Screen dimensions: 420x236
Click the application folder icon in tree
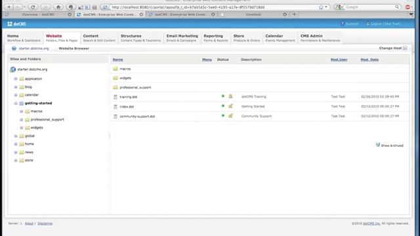point(22,79)
